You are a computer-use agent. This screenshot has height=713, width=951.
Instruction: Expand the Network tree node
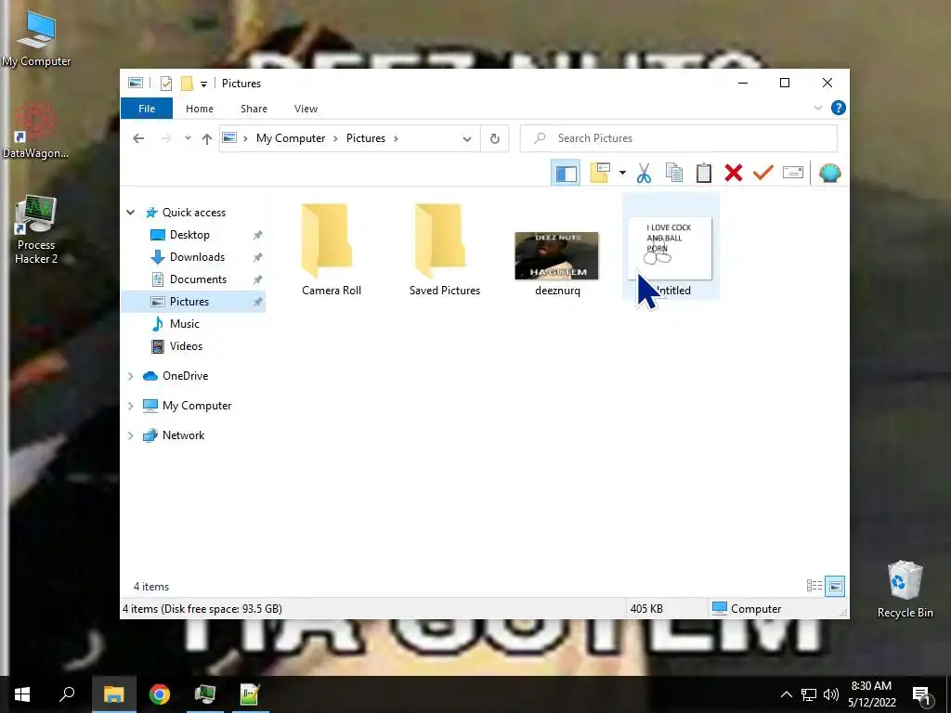click(130, 435)
